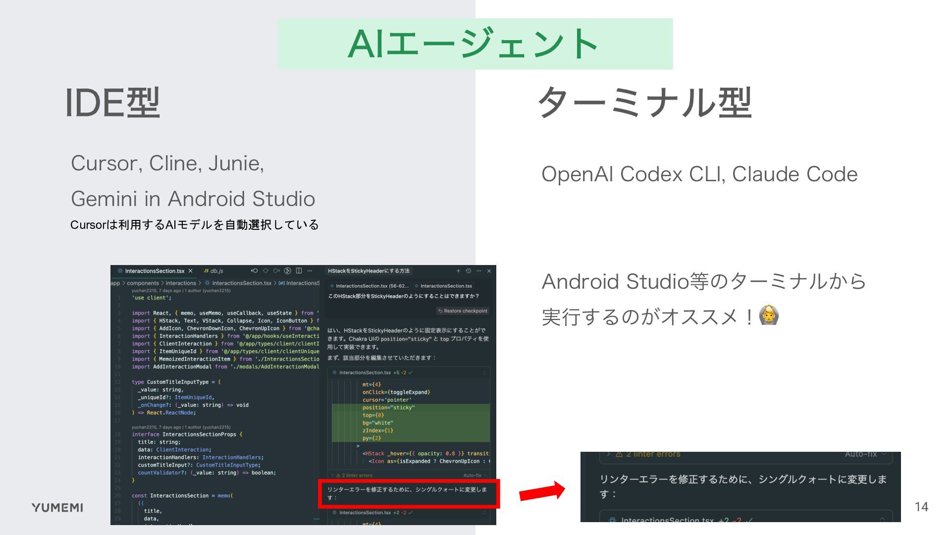Image resolution: width=951 pixels, height=535 pixels.
Task: Close the chat panel with X
Action: click(x=489, y=271)
